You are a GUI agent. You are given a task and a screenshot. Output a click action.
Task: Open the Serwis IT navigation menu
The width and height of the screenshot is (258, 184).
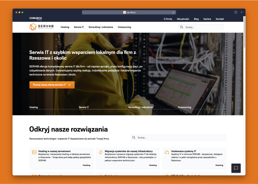[x=79, y=27]
